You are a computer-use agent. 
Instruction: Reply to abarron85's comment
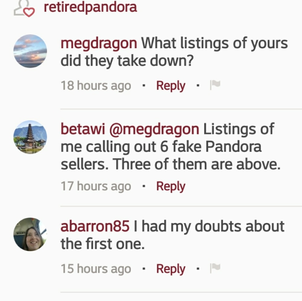pos(171,269)
